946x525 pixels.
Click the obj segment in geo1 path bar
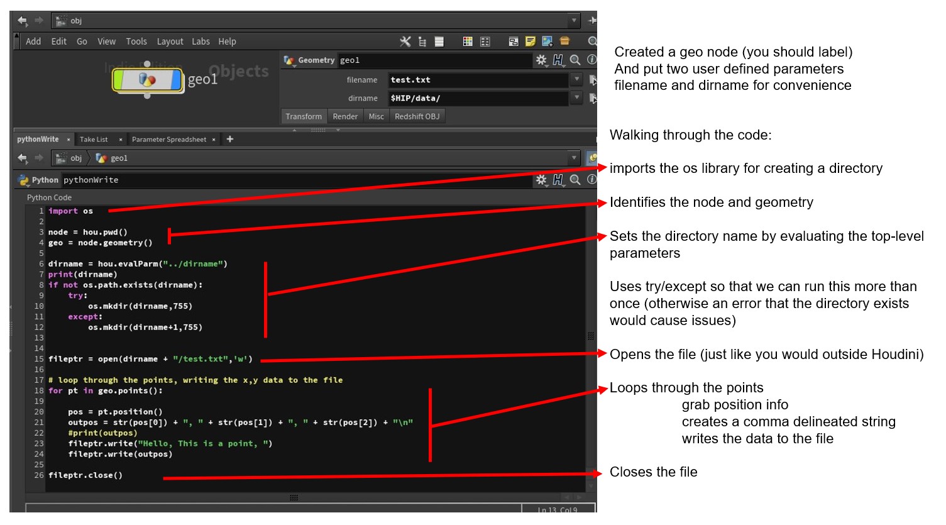[x=75, y=158]
